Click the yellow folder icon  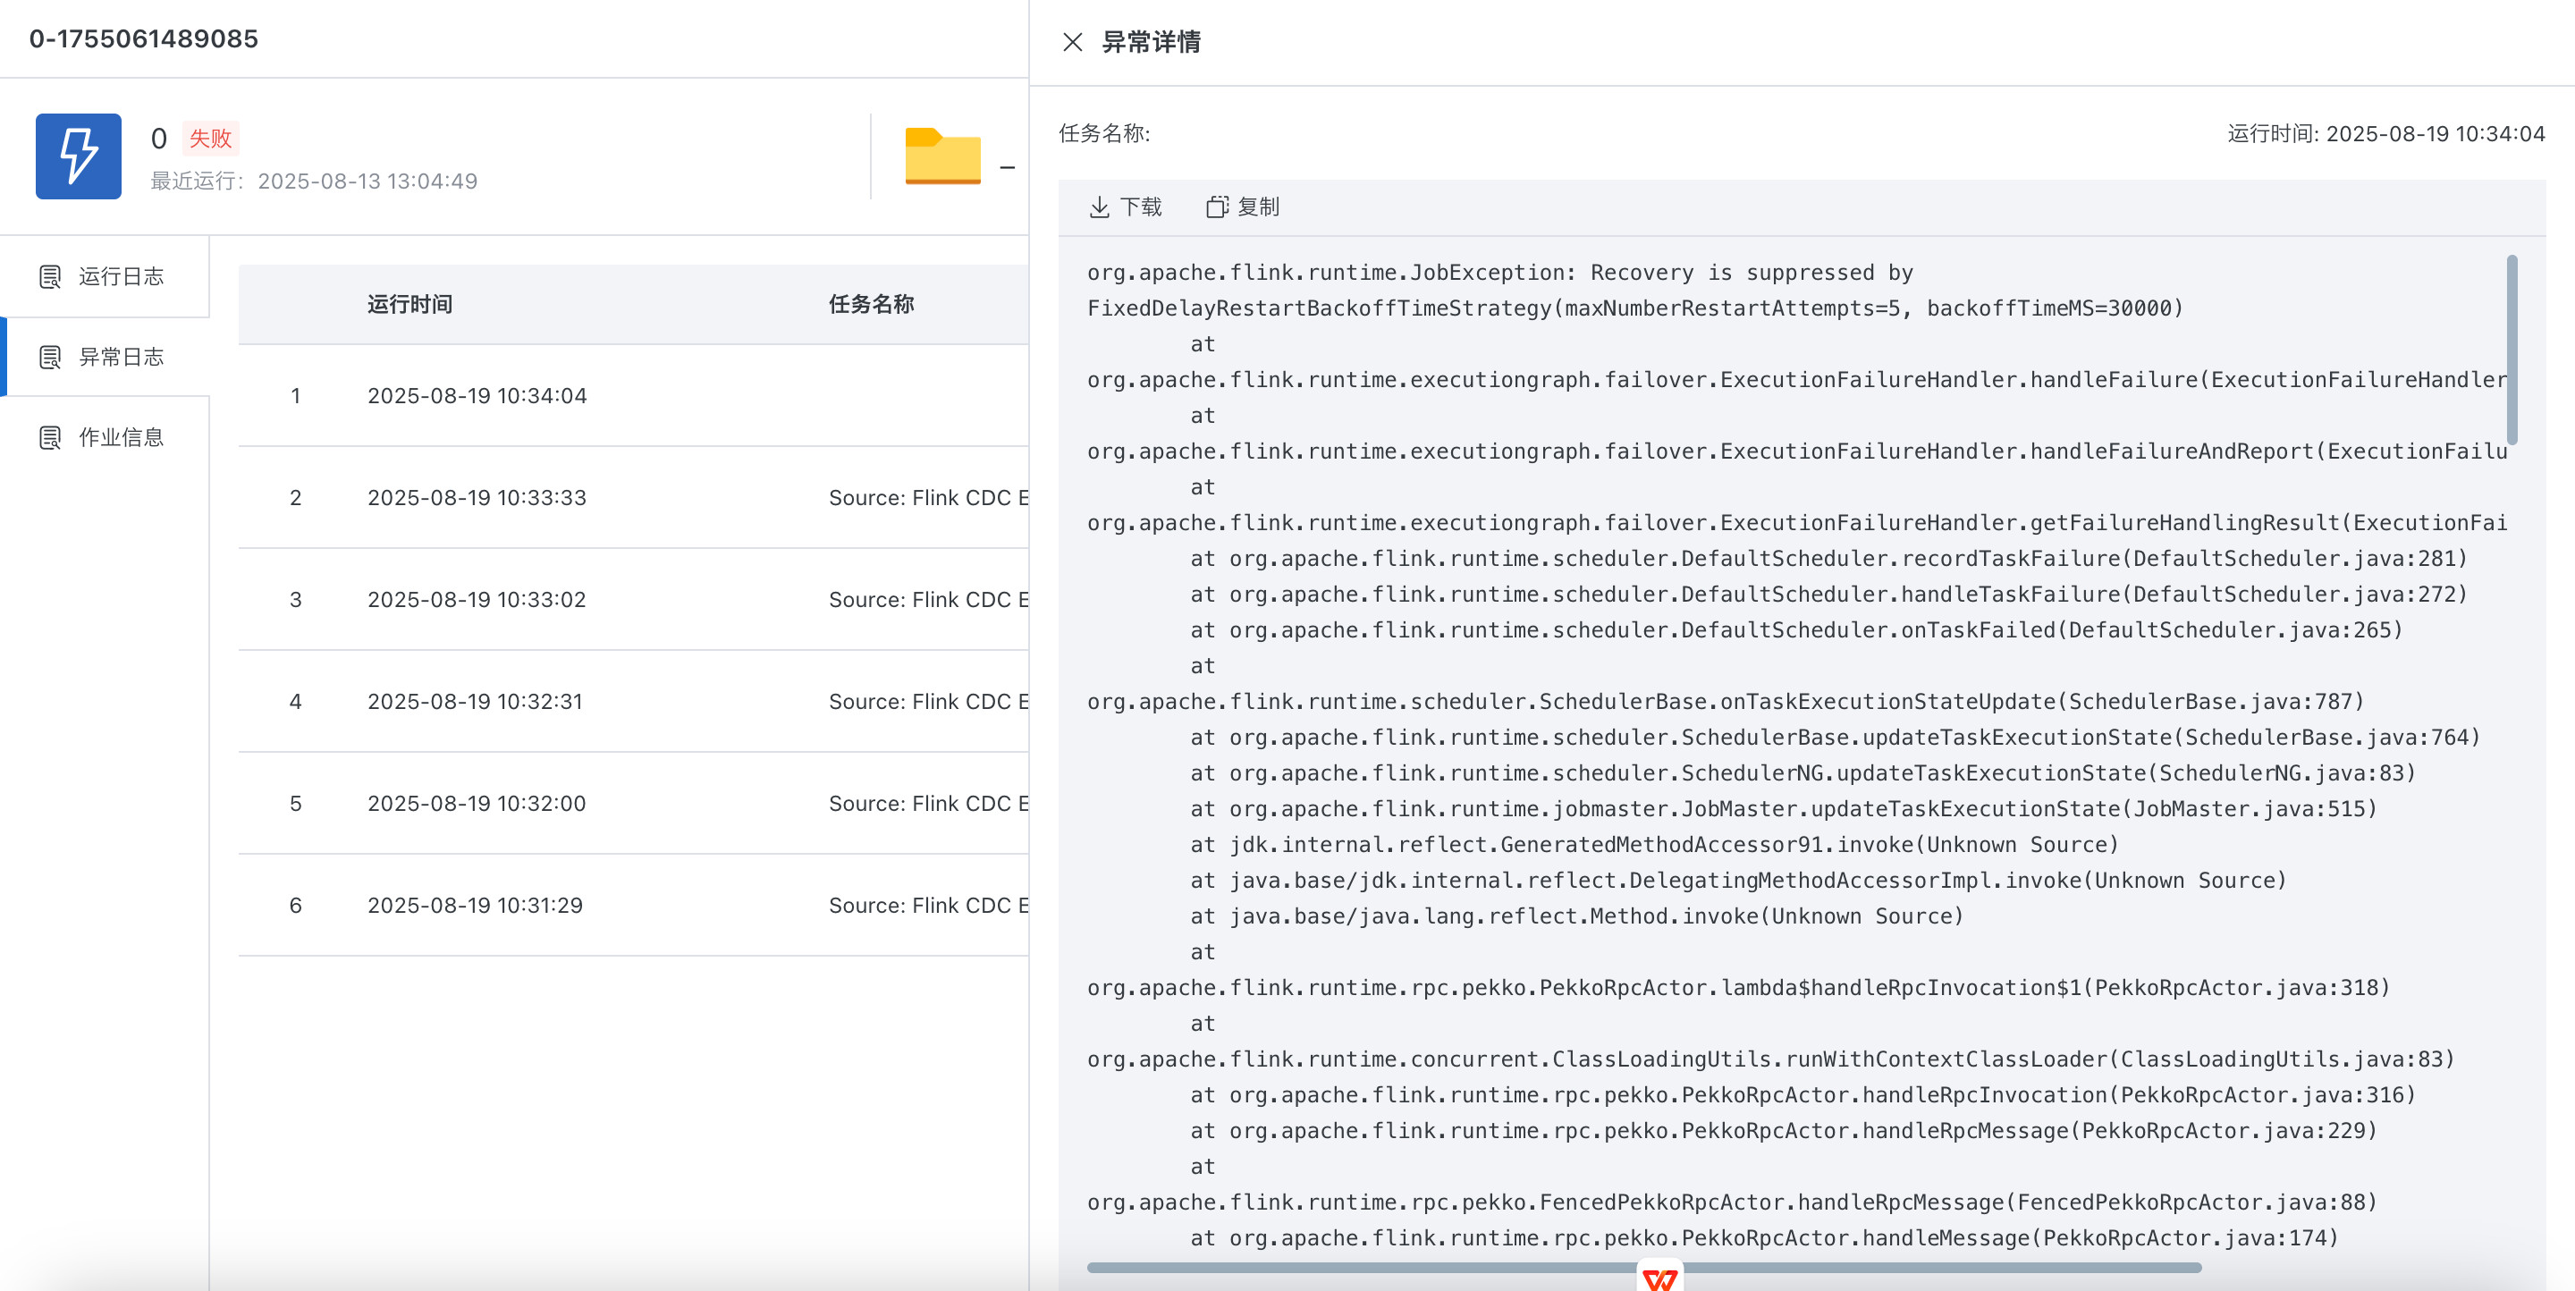tap(941, 156)
